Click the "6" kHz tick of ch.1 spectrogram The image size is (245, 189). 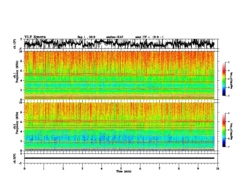click(x=21, y=71)
